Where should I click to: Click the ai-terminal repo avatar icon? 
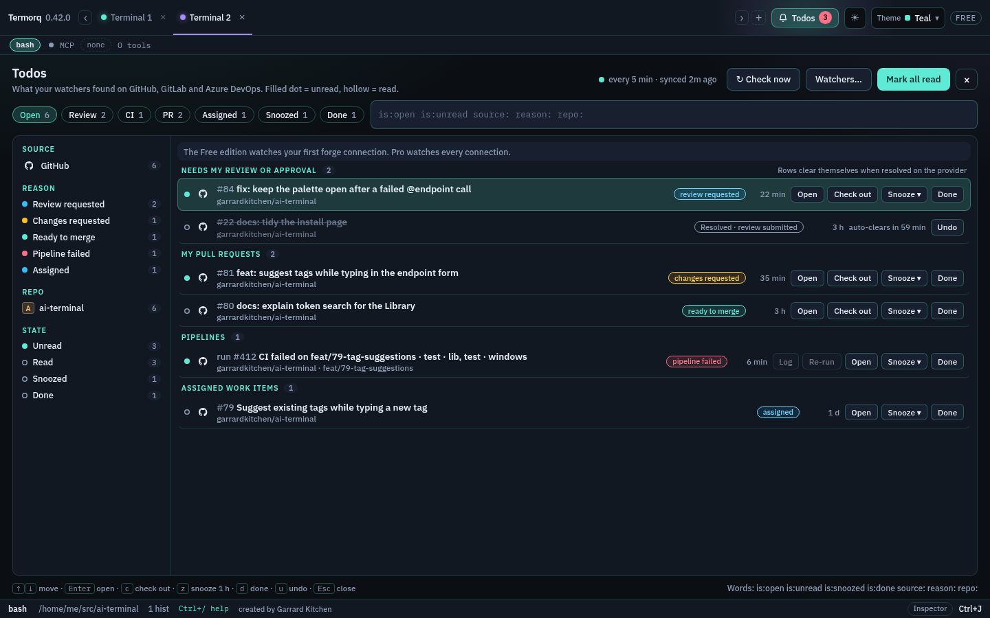coord(28,308)
